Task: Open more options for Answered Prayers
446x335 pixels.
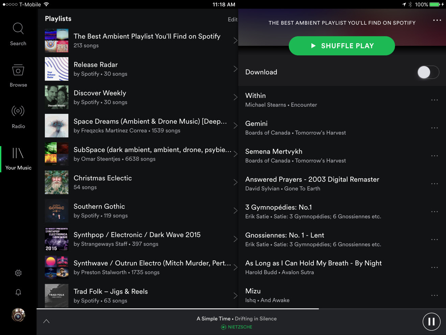Action: point(435,184)
